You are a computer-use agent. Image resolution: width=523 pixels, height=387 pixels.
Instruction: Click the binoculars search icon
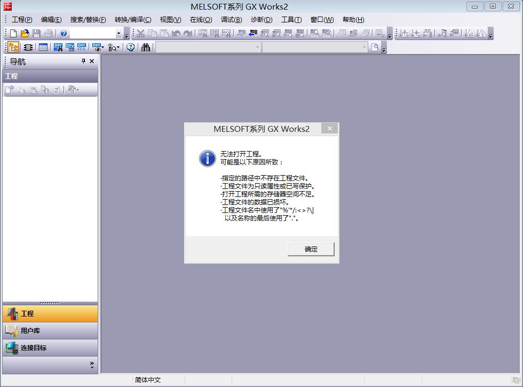[x=146, y=47]
